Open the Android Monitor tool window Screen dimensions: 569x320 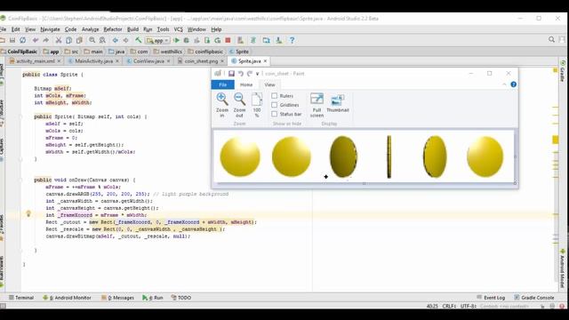click(x=68, y=298)
